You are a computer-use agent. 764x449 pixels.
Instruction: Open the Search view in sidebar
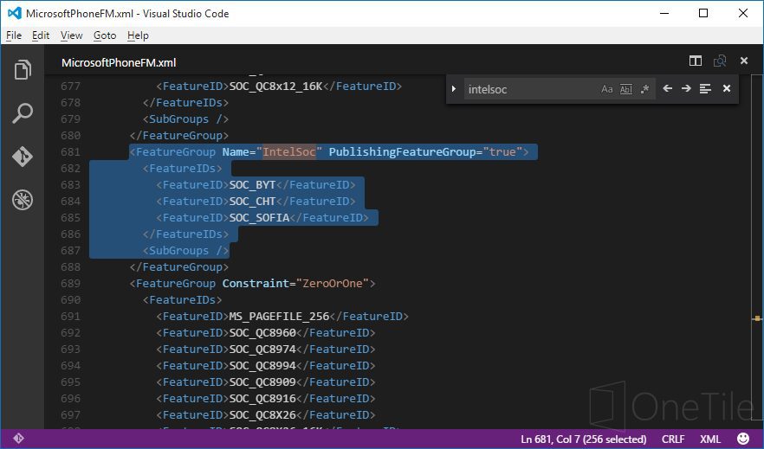click(23, 112)
